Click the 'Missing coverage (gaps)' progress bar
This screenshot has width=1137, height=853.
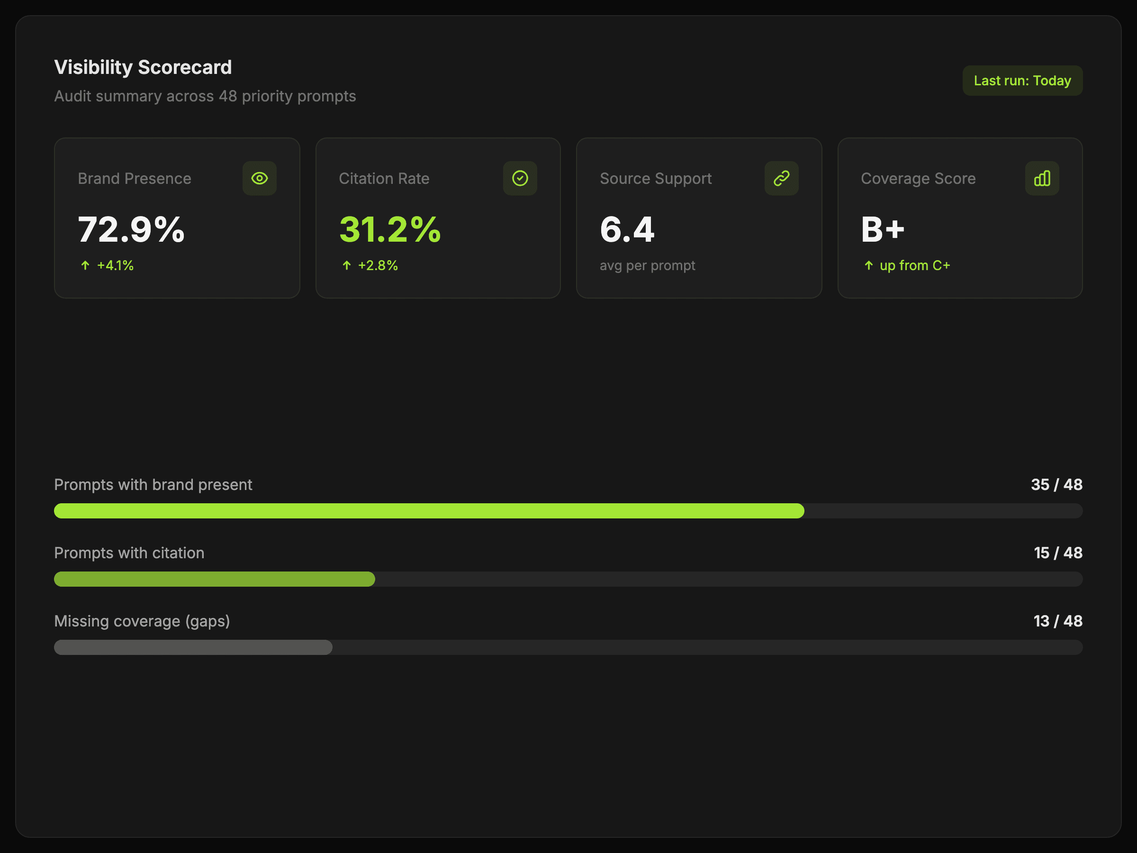click(568, 647)
